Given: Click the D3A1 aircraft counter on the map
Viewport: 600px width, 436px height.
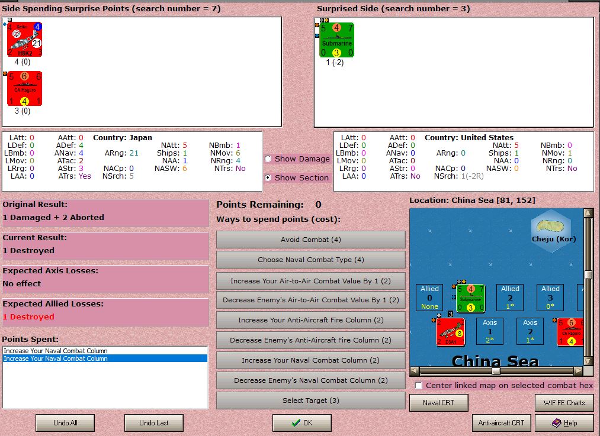Looking at the screenshot, I should (450, 332).
